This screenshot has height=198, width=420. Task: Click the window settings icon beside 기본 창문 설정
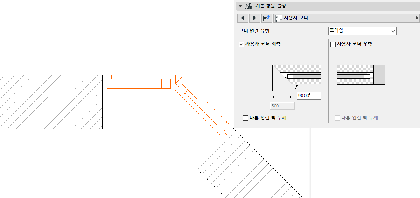pyautogui.click(x=248, y=6)
